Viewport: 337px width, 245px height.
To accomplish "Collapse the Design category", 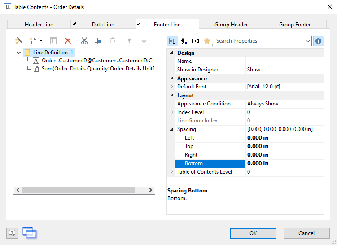I will click(x=171, y=52).
